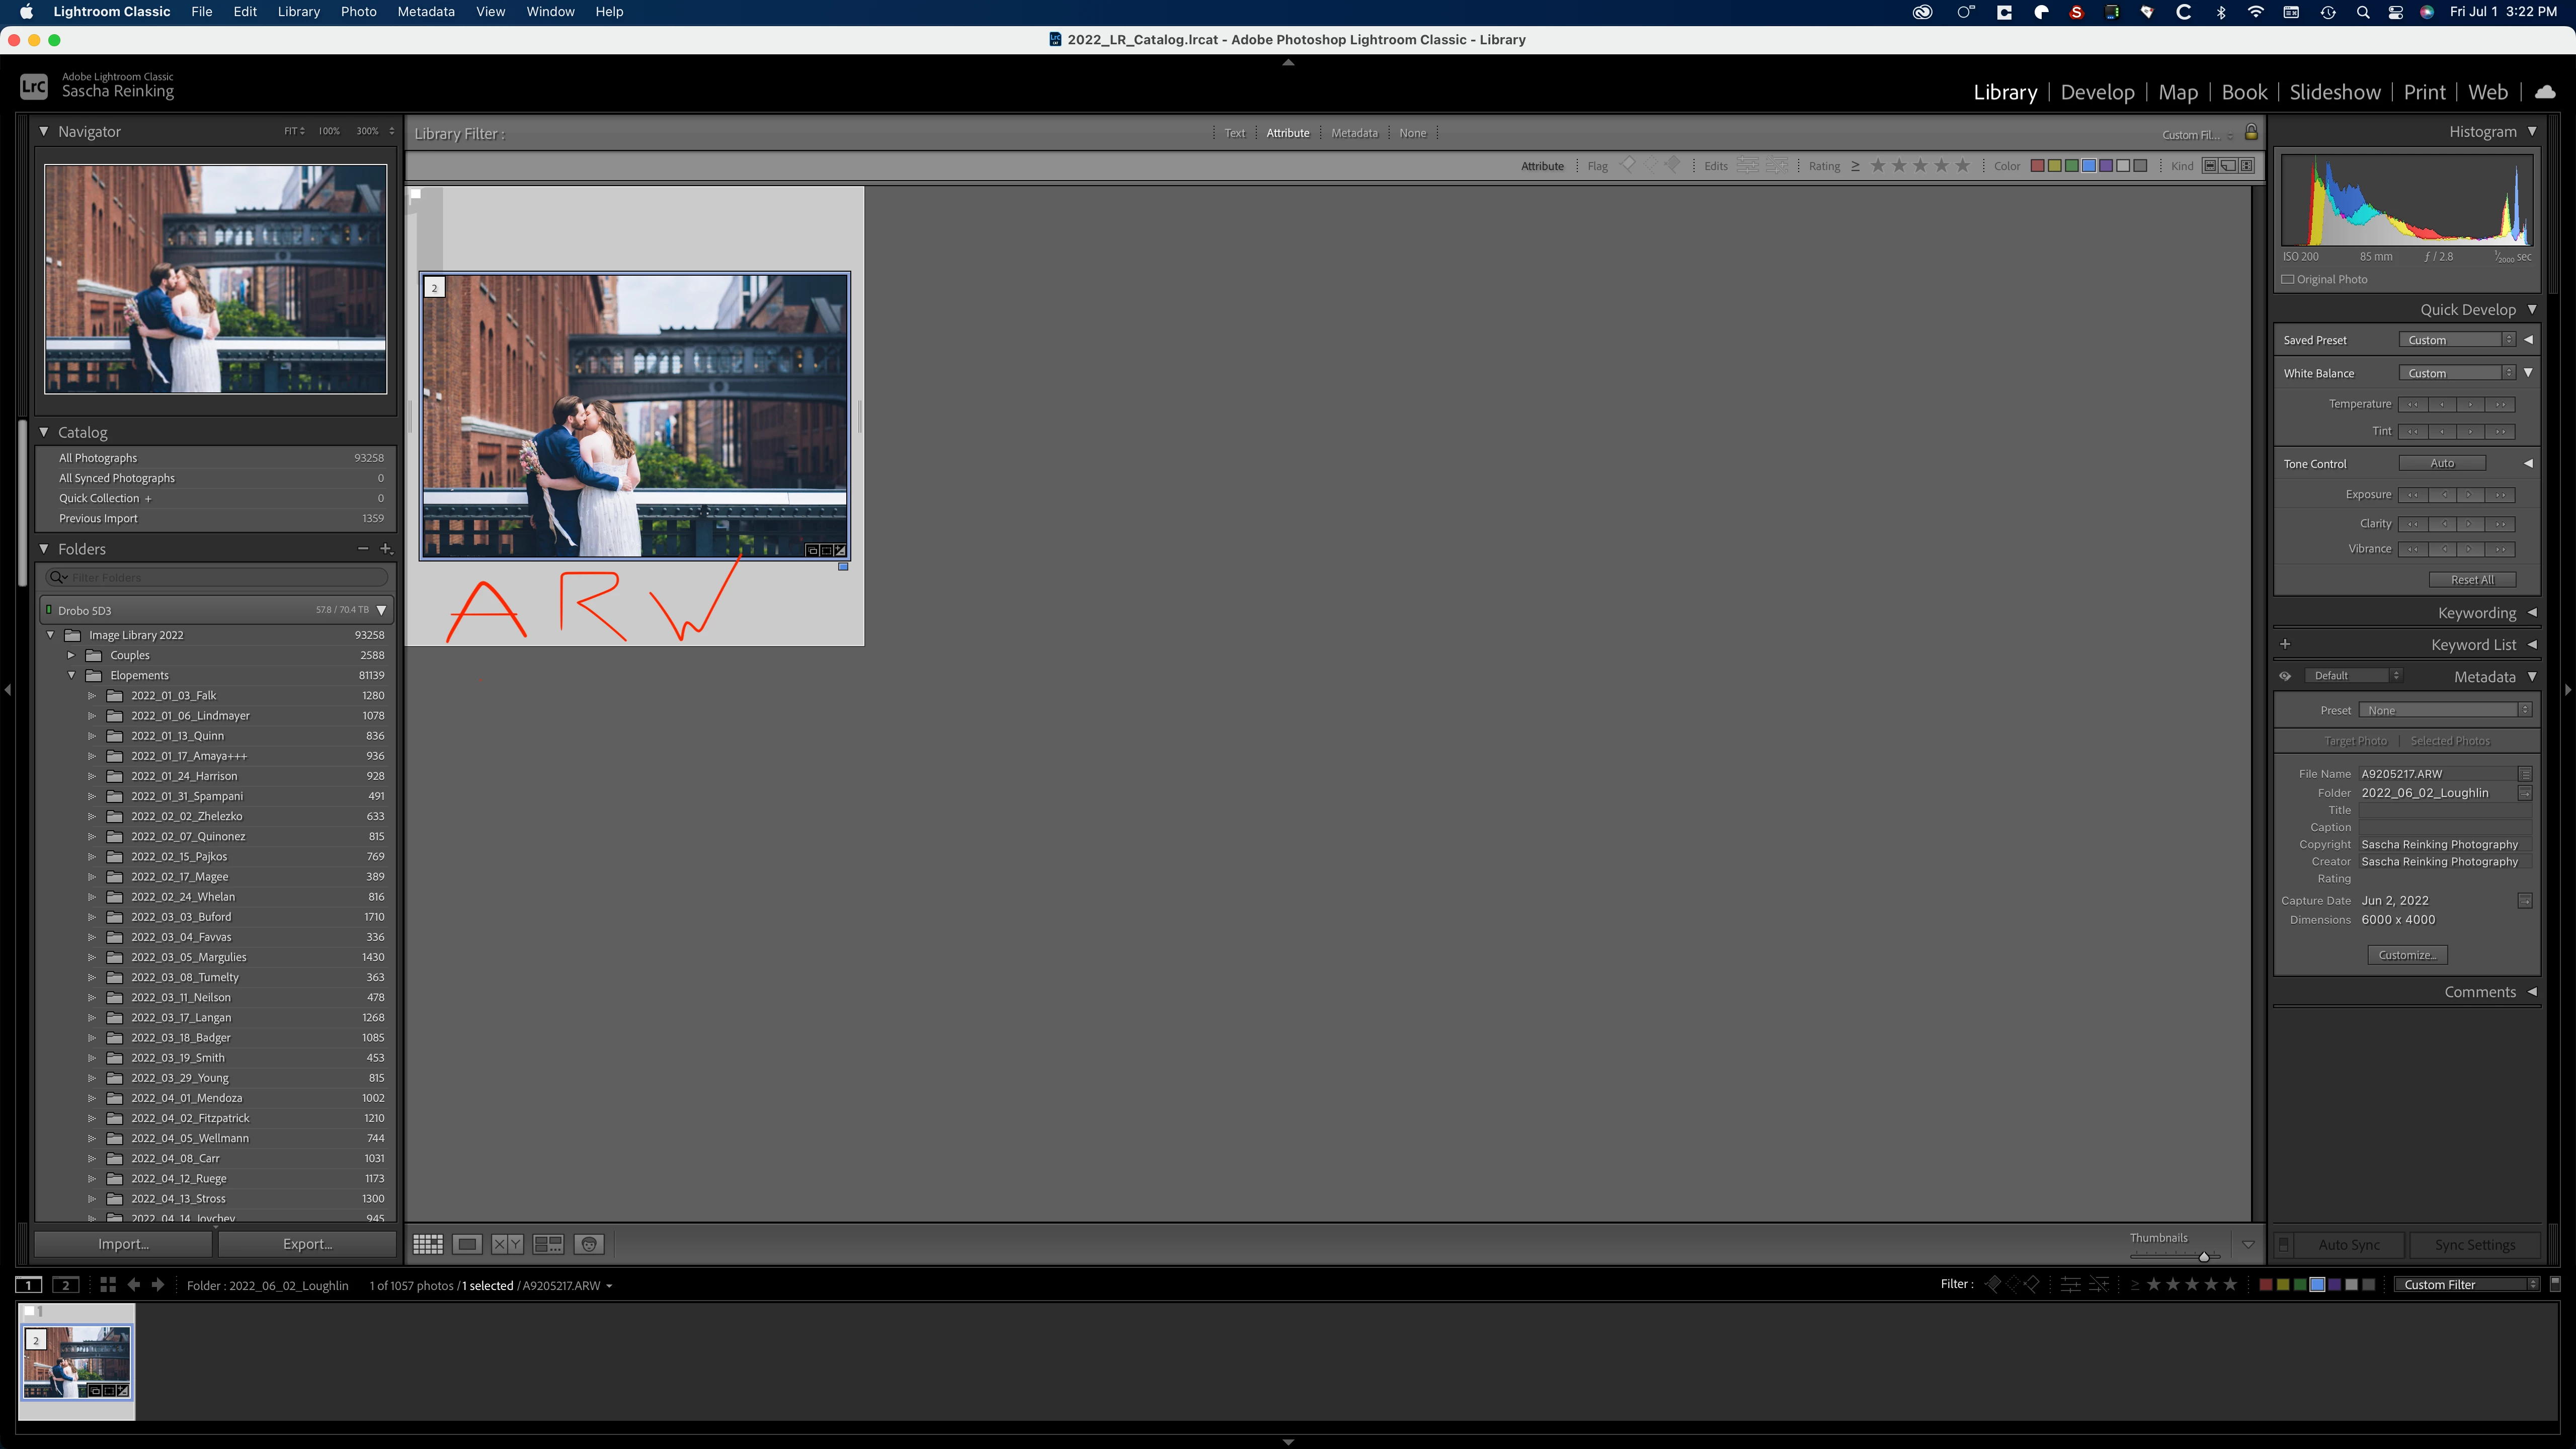Screen dimensions: 2576x1449
Task: Open the Metadata menu in menu bar
Action: pyautogui.click(x=425, y=12)
